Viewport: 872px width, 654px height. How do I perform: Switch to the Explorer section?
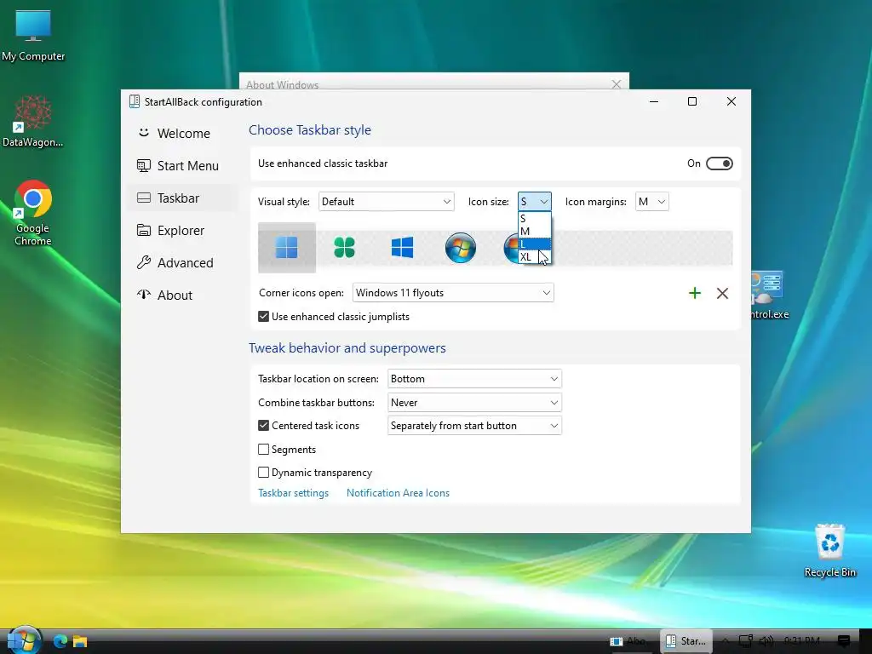(182, 230)
